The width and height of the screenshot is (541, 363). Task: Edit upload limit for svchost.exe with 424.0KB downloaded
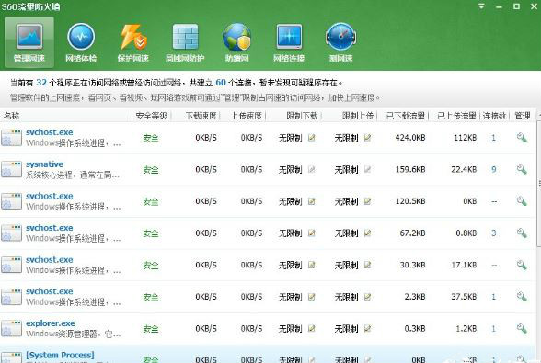tap(367, 138)
